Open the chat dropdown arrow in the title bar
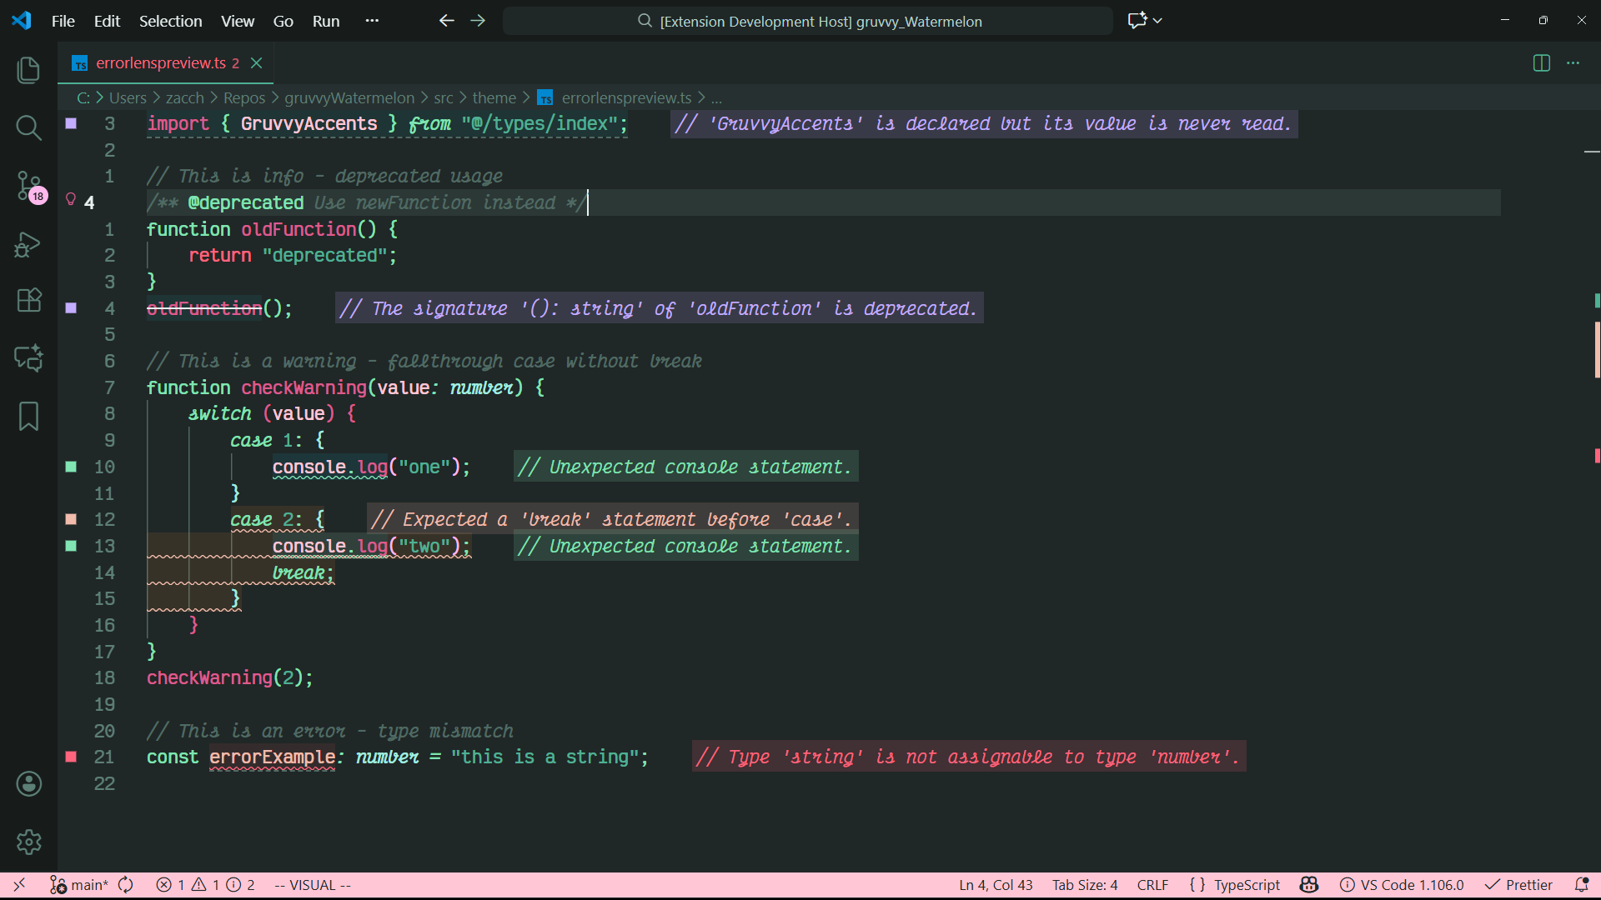This screenshot has height=900, width=1601. click(x=1157, y=21)
